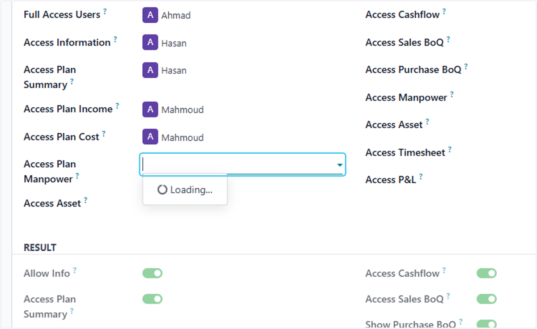Click the purple avatar icon of Ahmad

pos(150,15)
